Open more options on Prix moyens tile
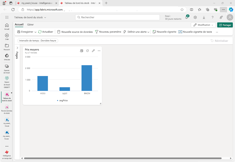235x162 pixels. tap(99, 51)
